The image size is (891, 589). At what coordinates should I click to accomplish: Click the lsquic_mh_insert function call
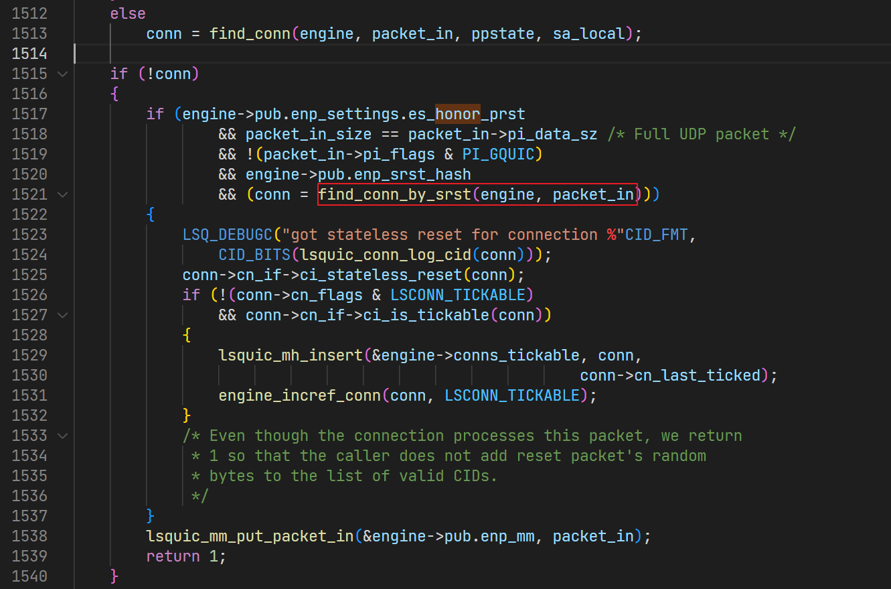click(291, 355)
